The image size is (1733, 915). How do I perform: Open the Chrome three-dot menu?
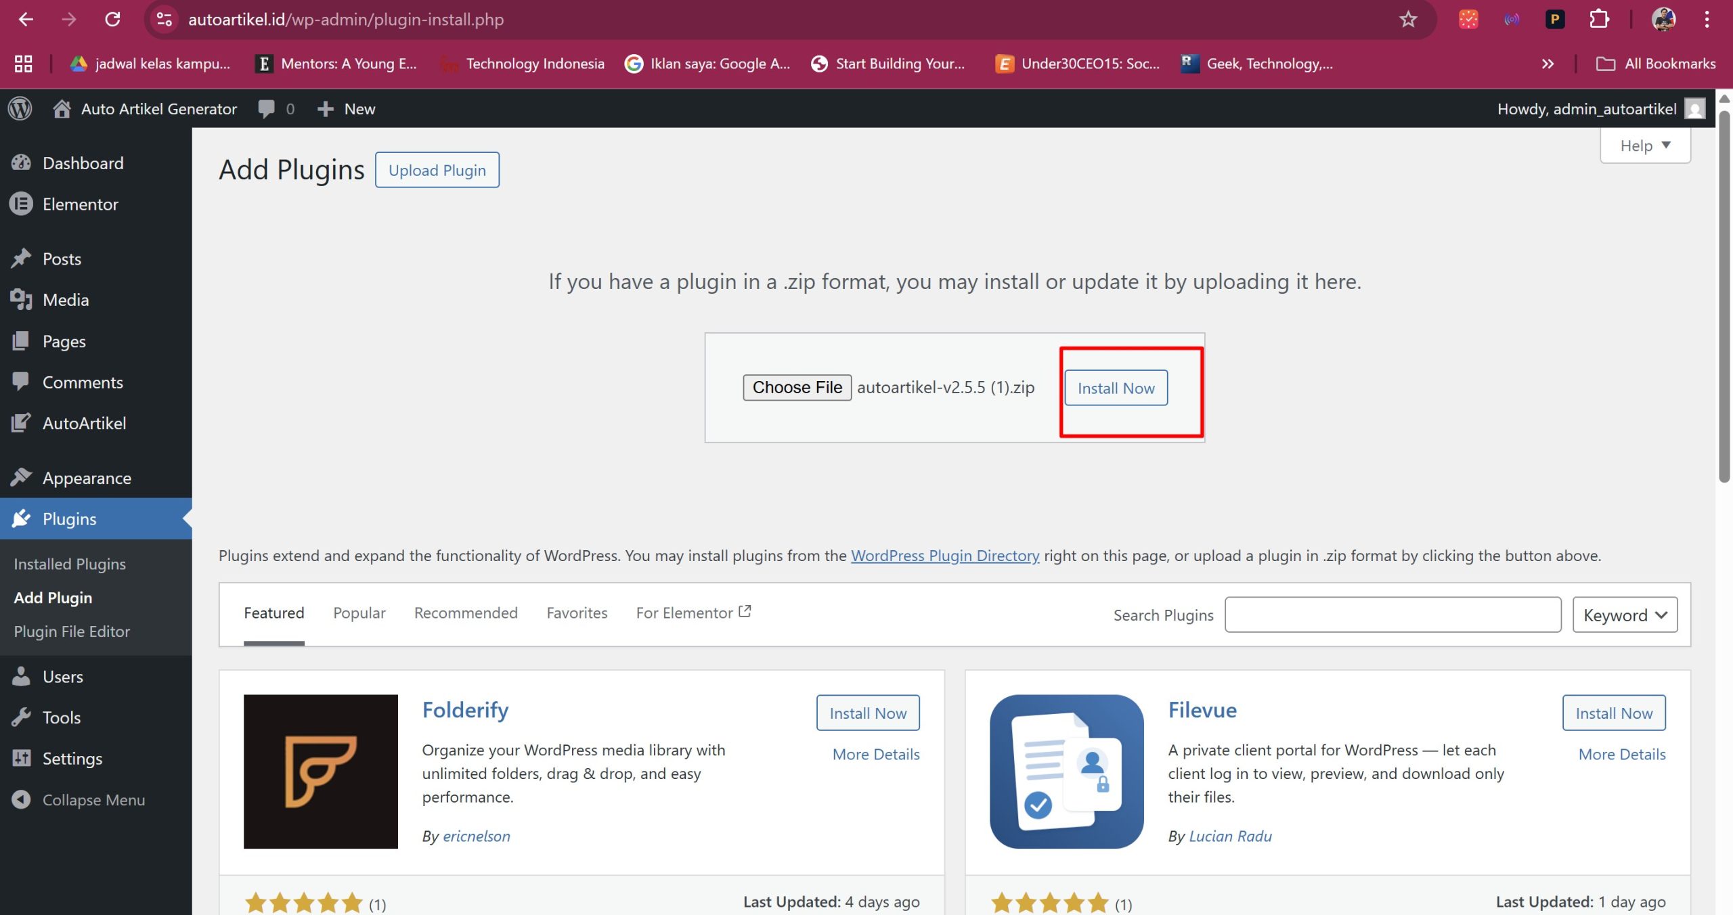[x=1707, y=20]
